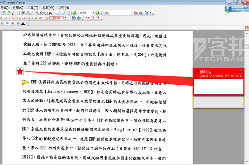Select the pencil drawing tool
The width and height of the screenshot is (249, 165).
[36, 18]
